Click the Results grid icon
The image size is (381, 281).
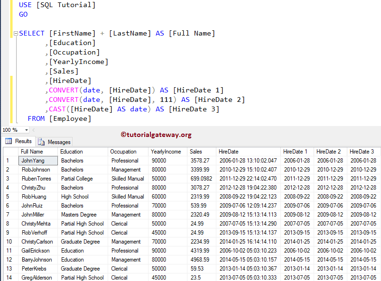tap(9, 142)
